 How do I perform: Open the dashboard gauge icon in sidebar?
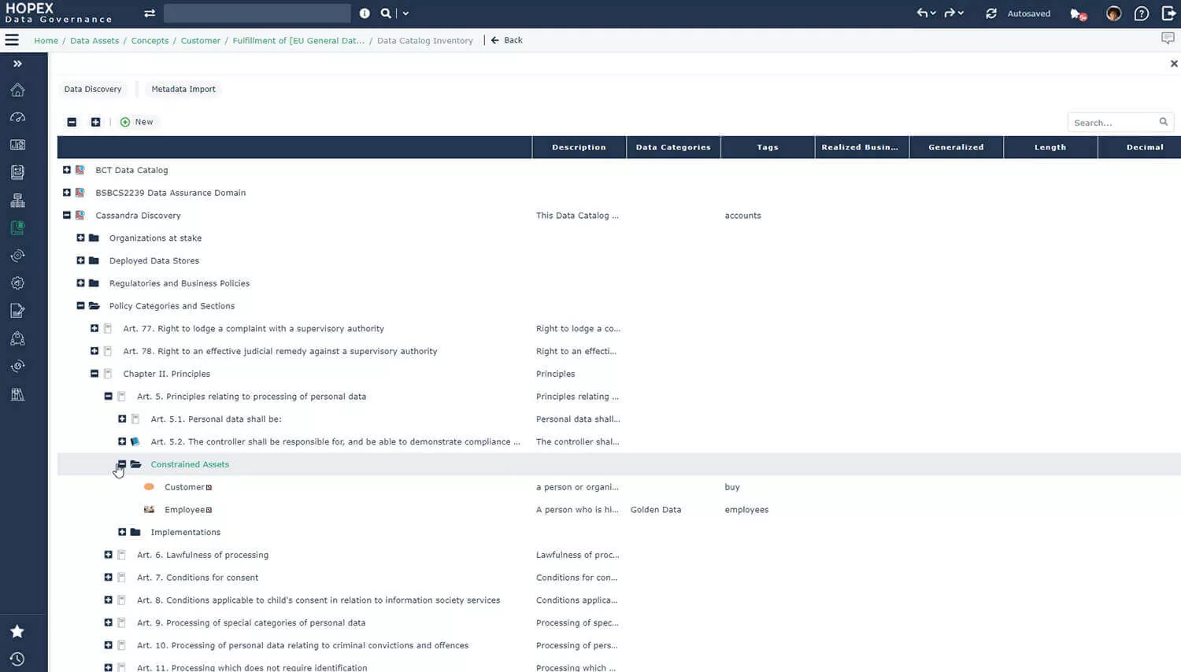tap(17, 117)
